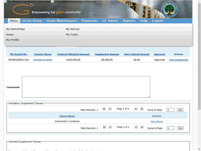This screenshot has height=151, width=201.
Task: Click the $0.00 non-federal amount
Action: [137, 60]
